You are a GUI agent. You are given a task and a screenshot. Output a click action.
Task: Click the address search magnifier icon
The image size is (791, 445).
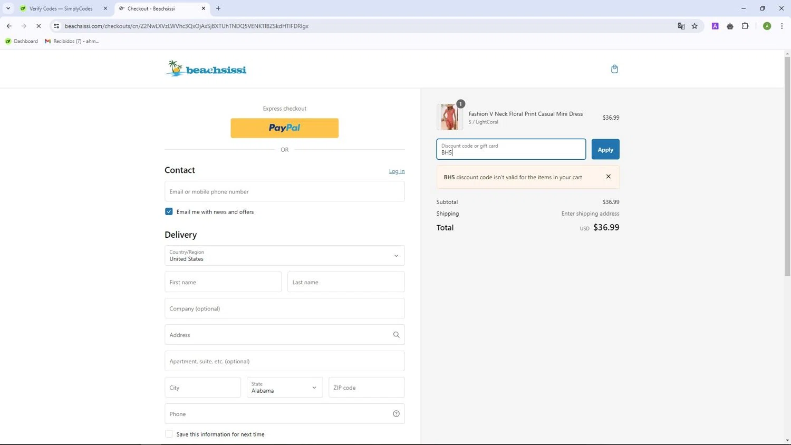pyautogui.click(x=396, y=335)
